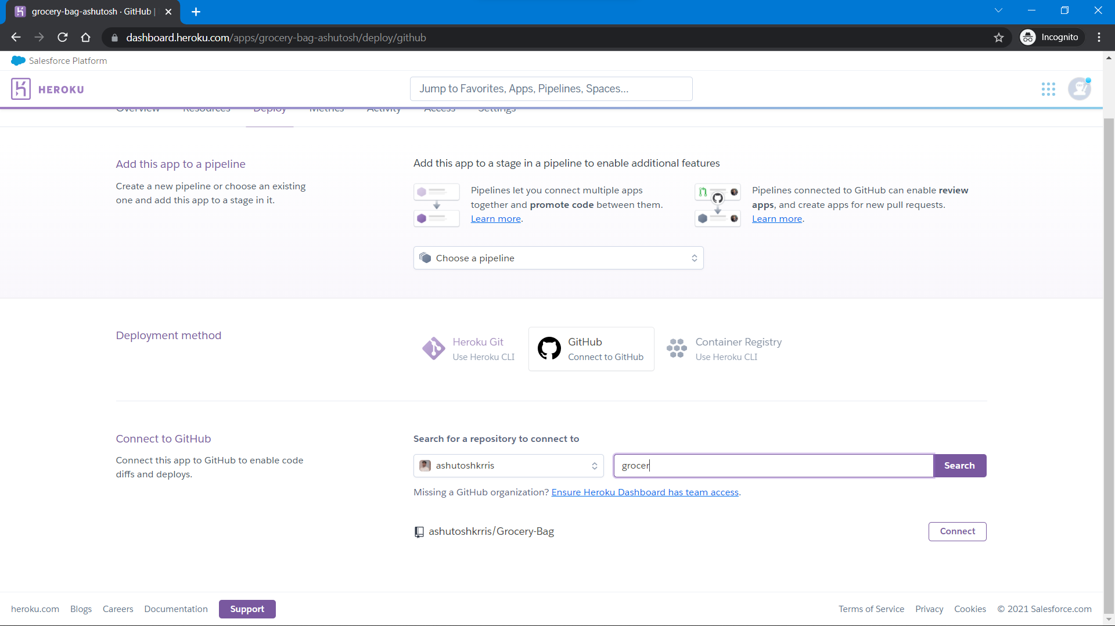Open heroku.com footer link
Screen dimensions: 1115x626
35,609
